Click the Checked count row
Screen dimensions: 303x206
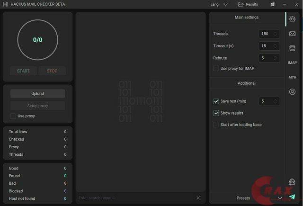(x=38, y=139)
